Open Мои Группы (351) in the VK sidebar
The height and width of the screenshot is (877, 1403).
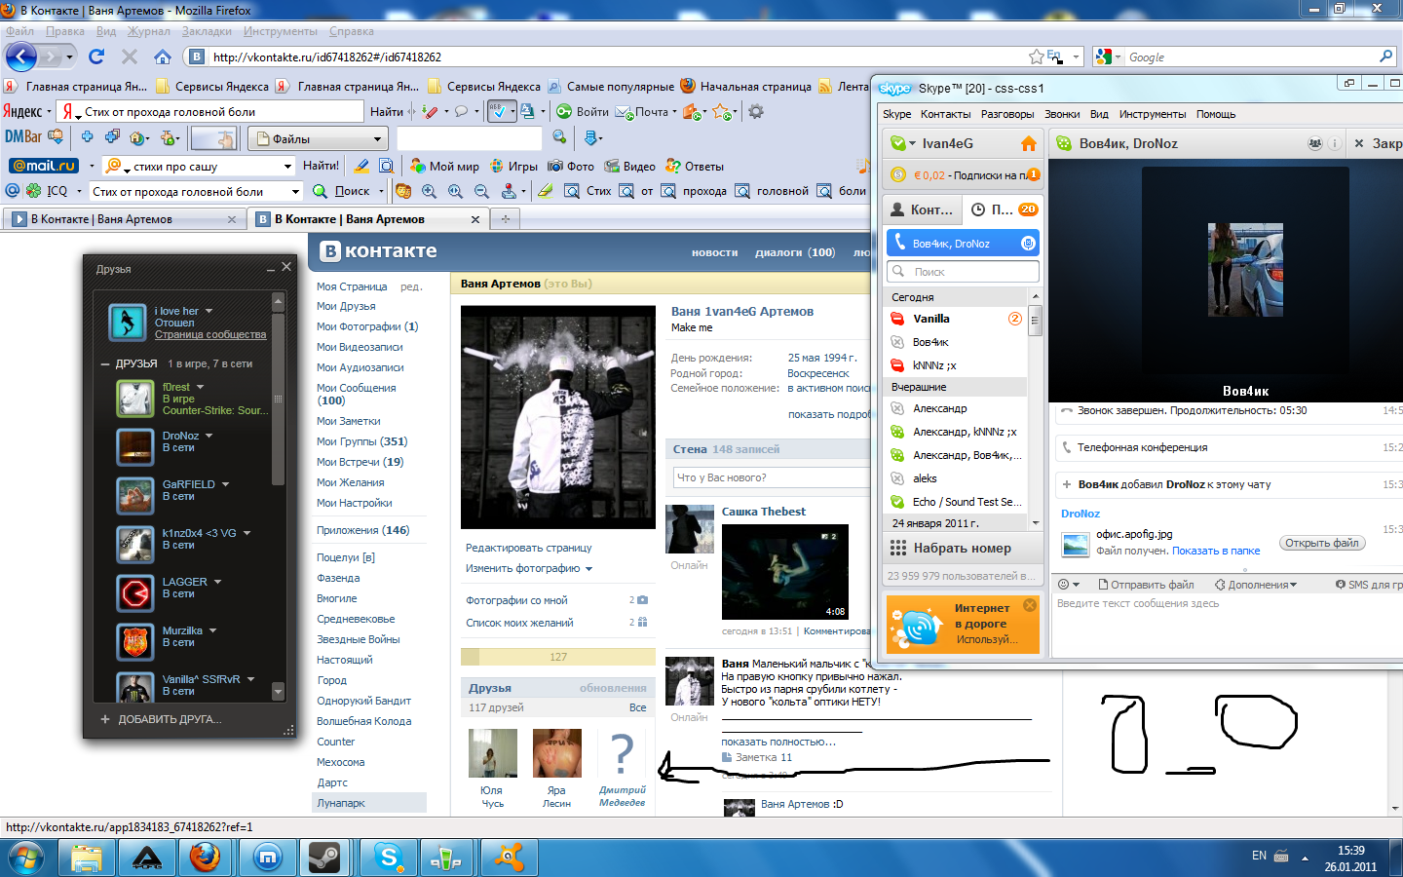tap(361, 441)
